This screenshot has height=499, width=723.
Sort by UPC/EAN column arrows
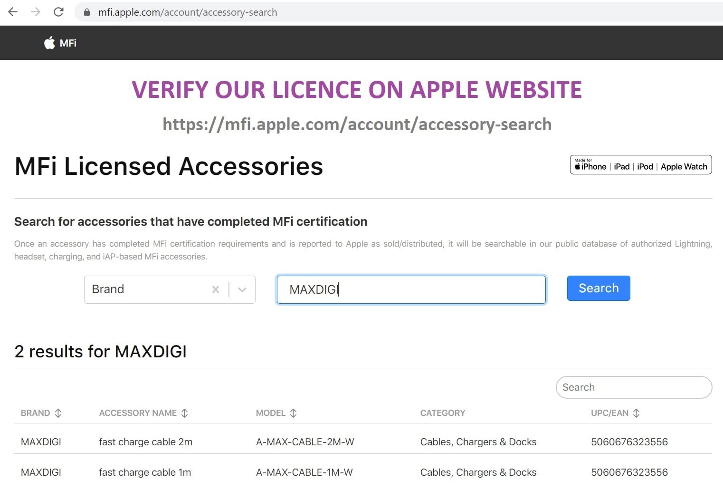click(x=637, y=413)
